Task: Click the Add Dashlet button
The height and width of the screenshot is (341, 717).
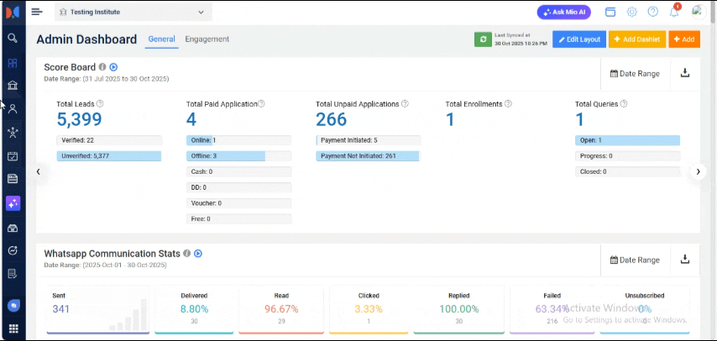Action: coord(636,39)
